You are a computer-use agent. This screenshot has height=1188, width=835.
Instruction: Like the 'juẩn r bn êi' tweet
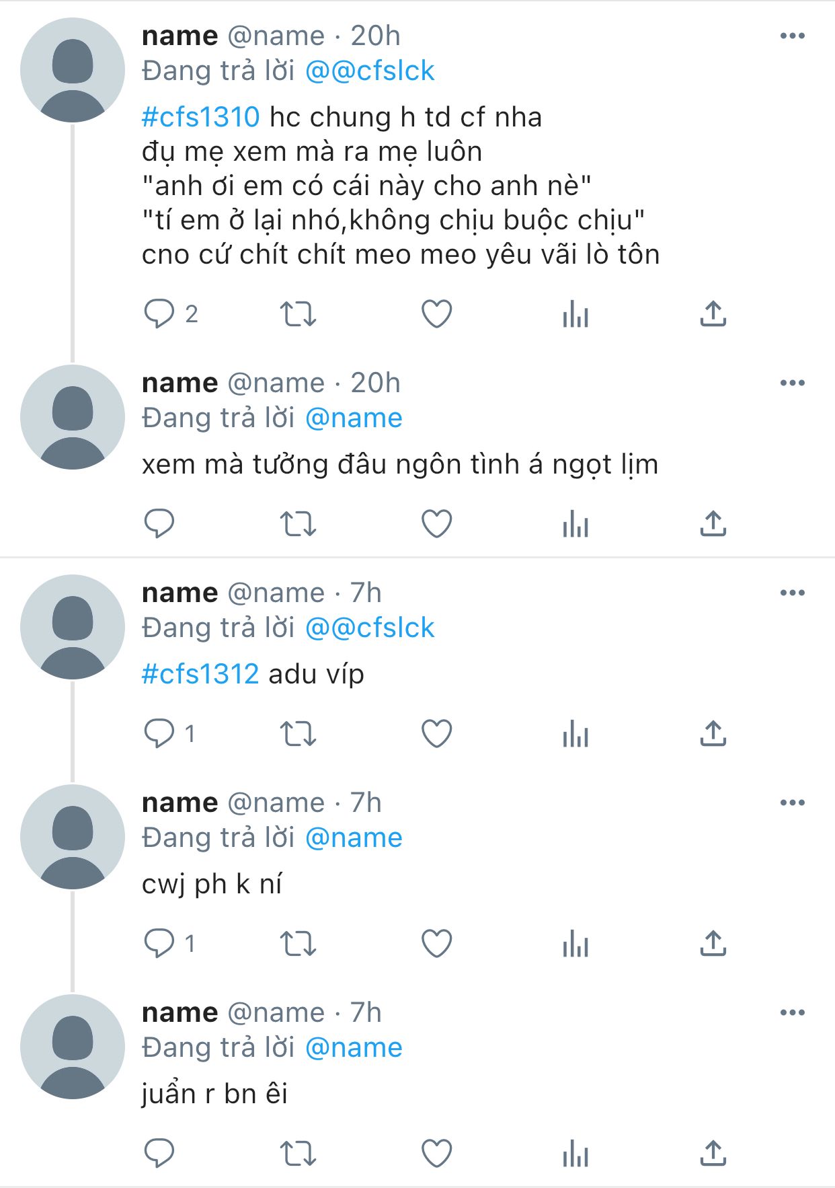[x=436, y=1154]
